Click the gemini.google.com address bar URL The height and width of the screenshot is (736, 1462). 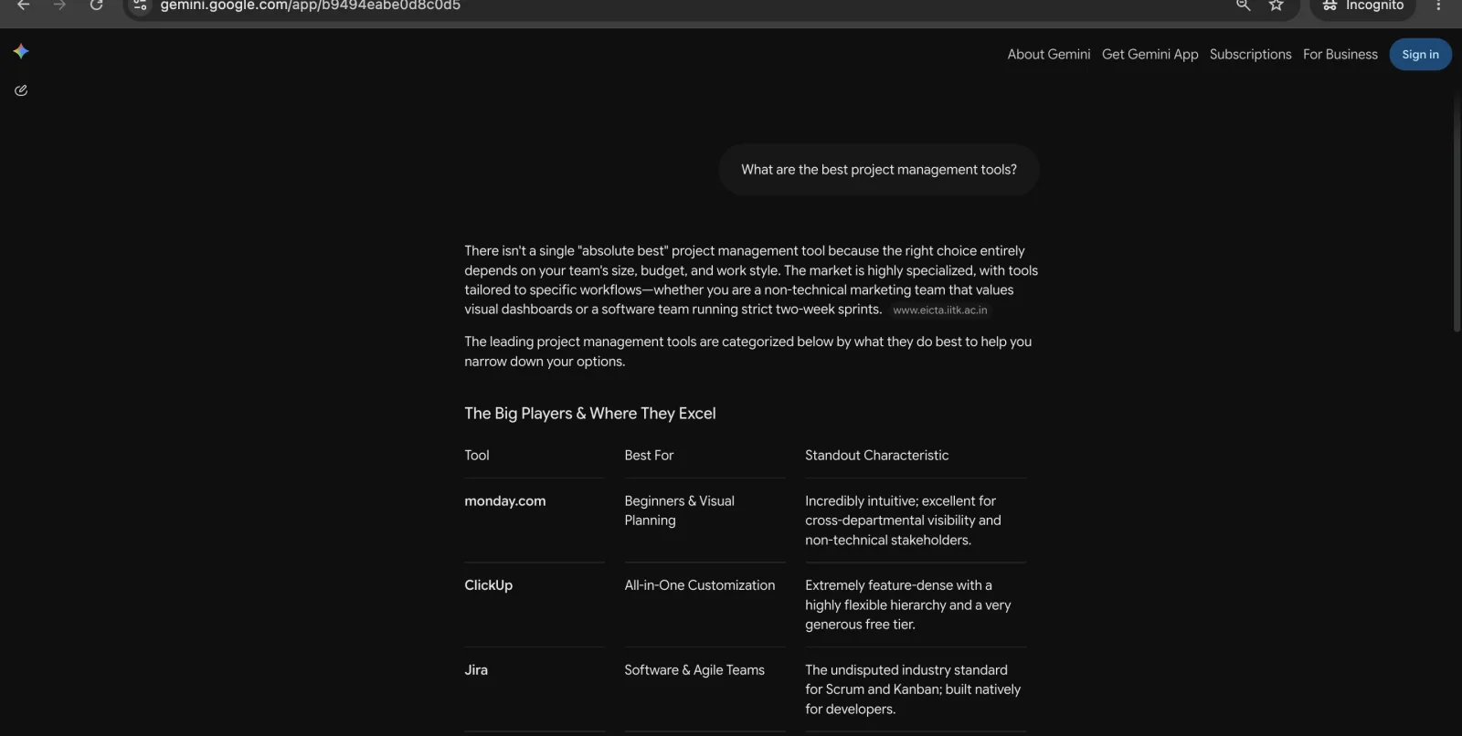[x=311, y=5]
